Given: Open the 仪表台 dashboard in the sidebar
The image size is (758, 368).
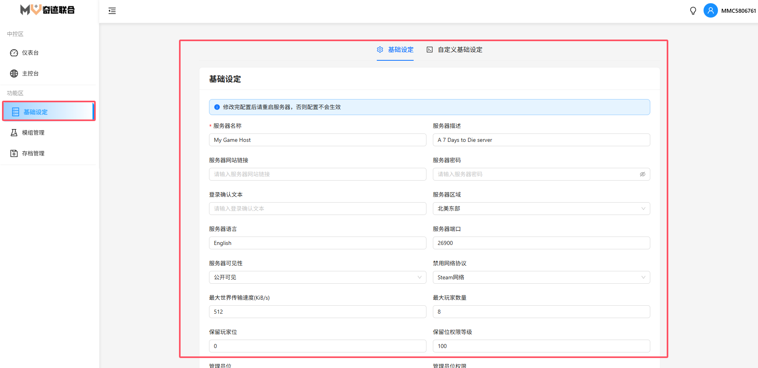Looking at the screenshot, I should 30,53.
